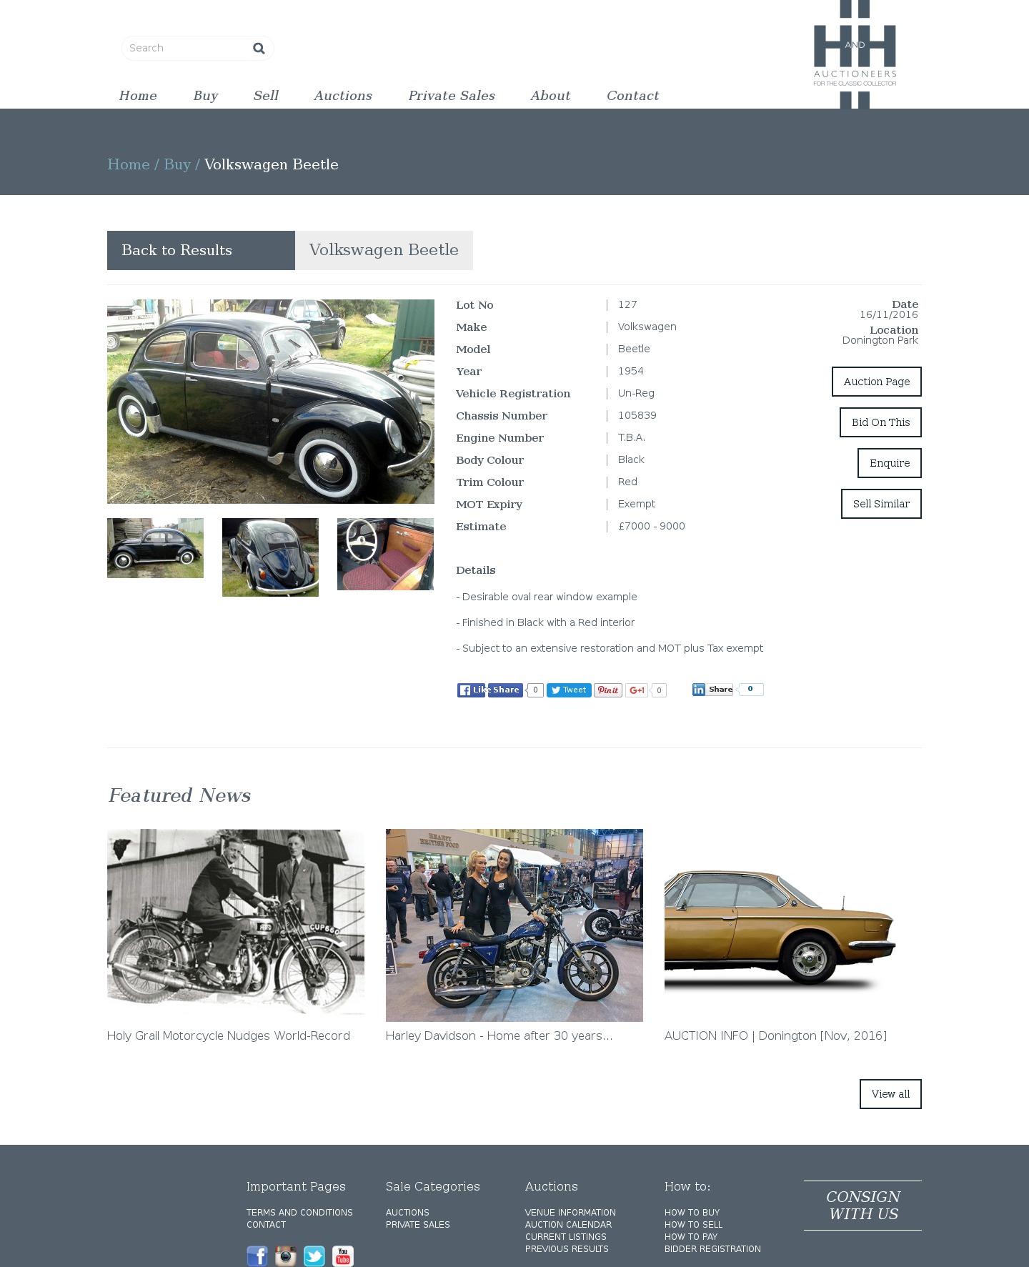Open footer Auctions sale category link
This screenshot has width=1029, height=1267.
click(x=407, y=1213)
